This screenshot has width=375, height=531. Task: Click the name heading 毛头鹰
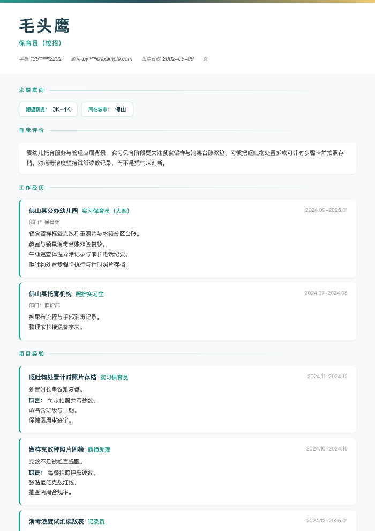(44, 26)
